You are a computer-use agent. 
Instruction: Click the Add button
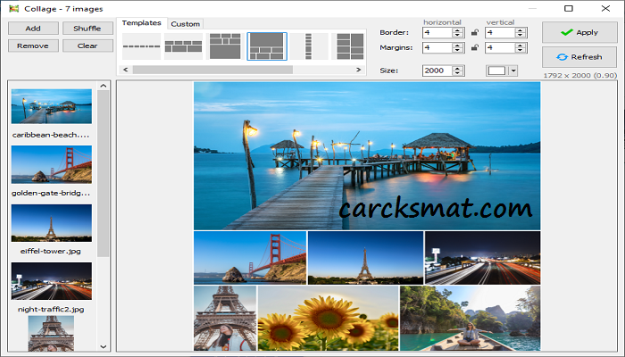(33, 29)
